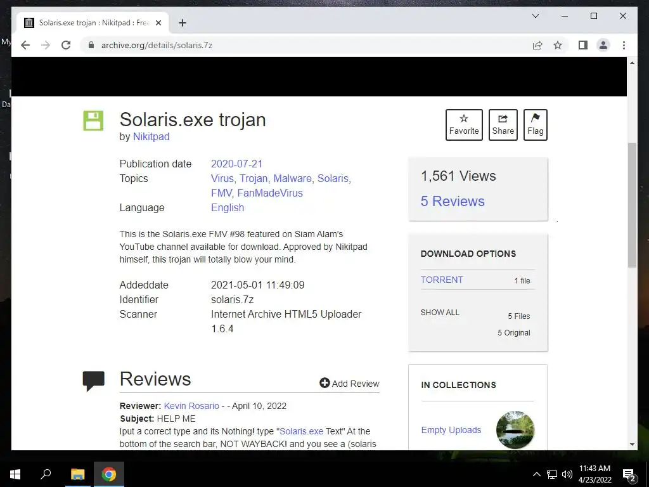
Task: Open the Virus topic link
Action: click(222, 178)
